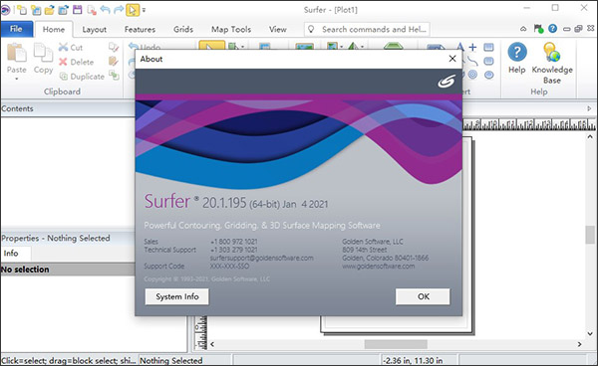Click the vertical scrollbar thumb of plot window
The width and height of the screenshot is (598, 366).
point(590,235)
